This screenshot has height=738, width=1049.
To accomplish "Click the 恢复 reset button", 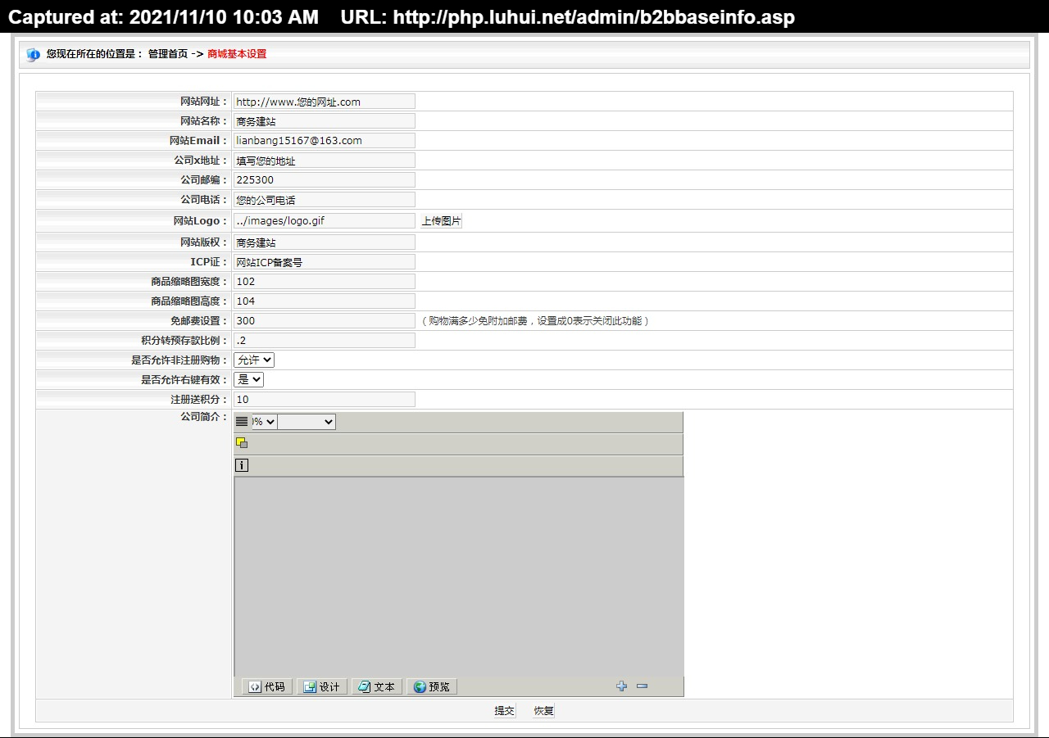I will pos(544,711).
